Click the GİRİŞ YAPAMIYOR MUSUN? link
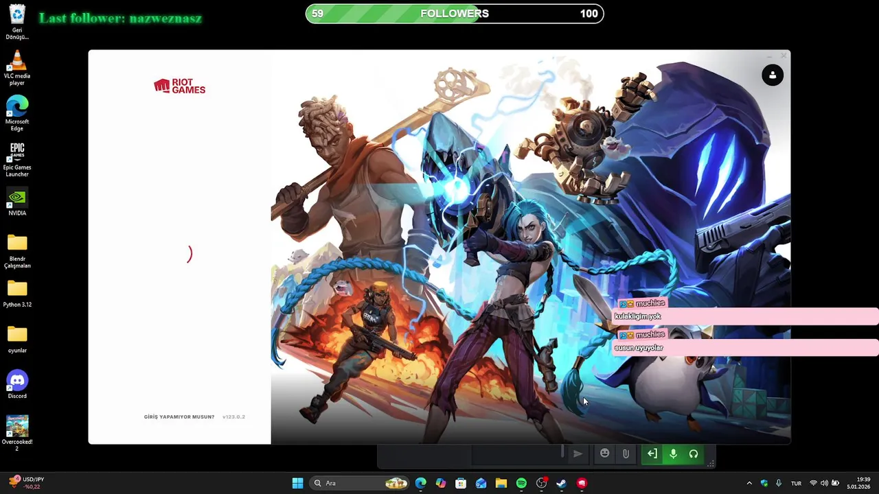This screenshot has width=879, height=494. (179, 416)
